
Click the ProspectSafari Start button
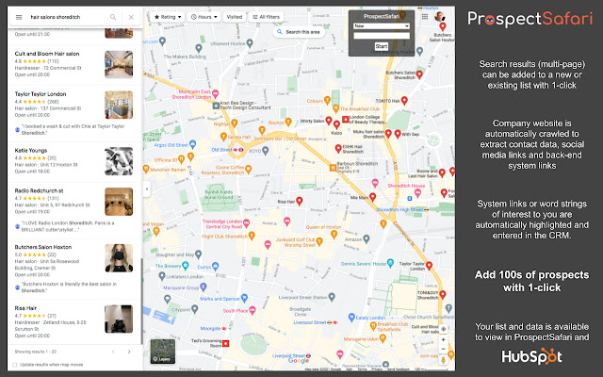coord(381,46)
